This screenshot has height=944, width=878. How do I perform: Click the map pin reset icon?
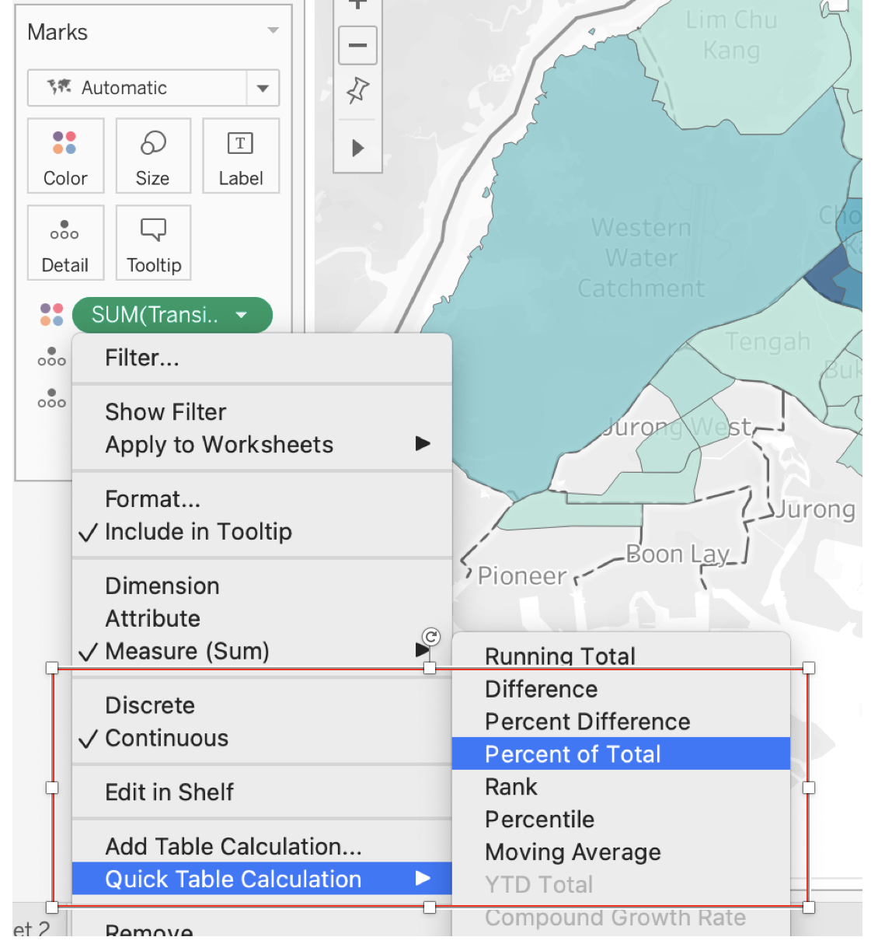(357, 91)
